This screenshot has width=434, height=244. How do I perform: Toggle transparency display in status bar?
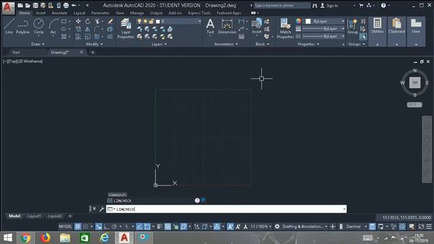pyautogui.click(x=167, y=226)
